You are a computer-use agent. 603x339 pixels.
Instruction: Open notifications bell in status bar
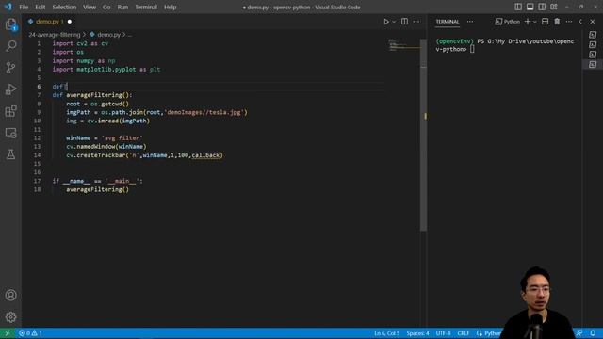593,333
